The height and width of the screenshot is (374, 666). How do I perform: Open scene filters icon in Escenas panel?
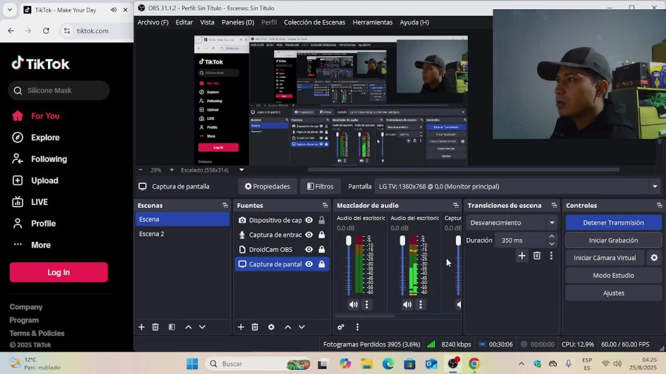172,327
